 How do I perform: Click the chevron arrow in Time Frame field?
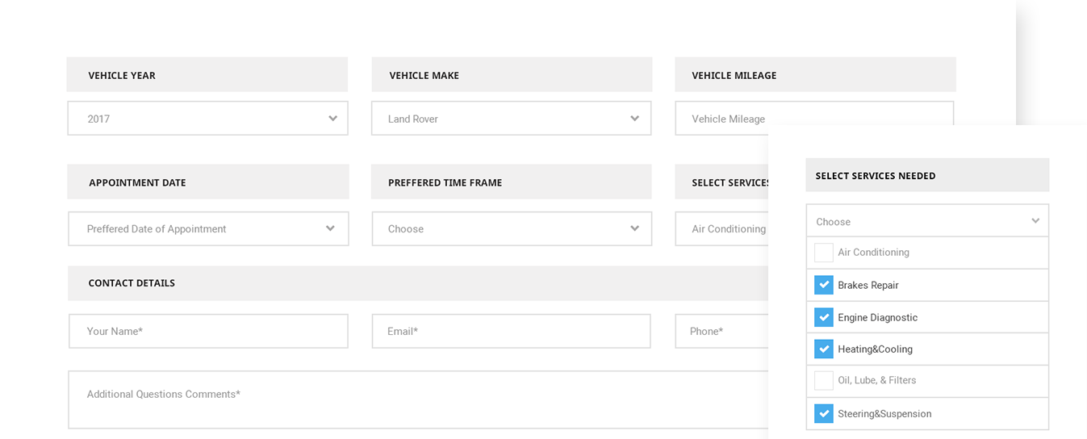[634, 229]
